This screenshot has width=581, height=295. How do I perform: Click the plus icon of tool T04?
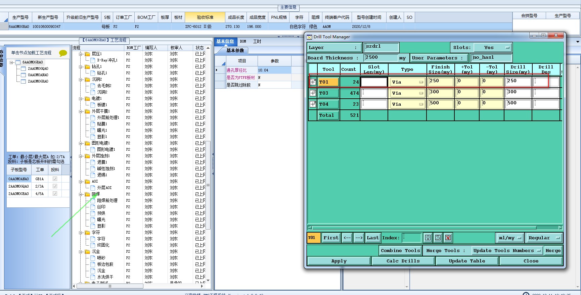[x=313, y=104]
